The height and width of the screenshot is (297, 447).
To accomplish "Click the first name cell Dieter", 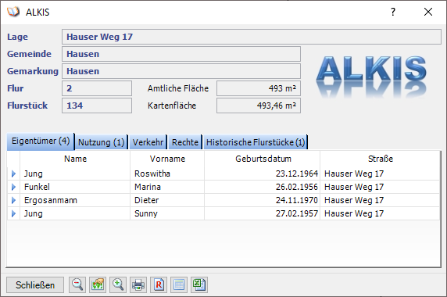I will pyautogui.click(x=167, y=200).
